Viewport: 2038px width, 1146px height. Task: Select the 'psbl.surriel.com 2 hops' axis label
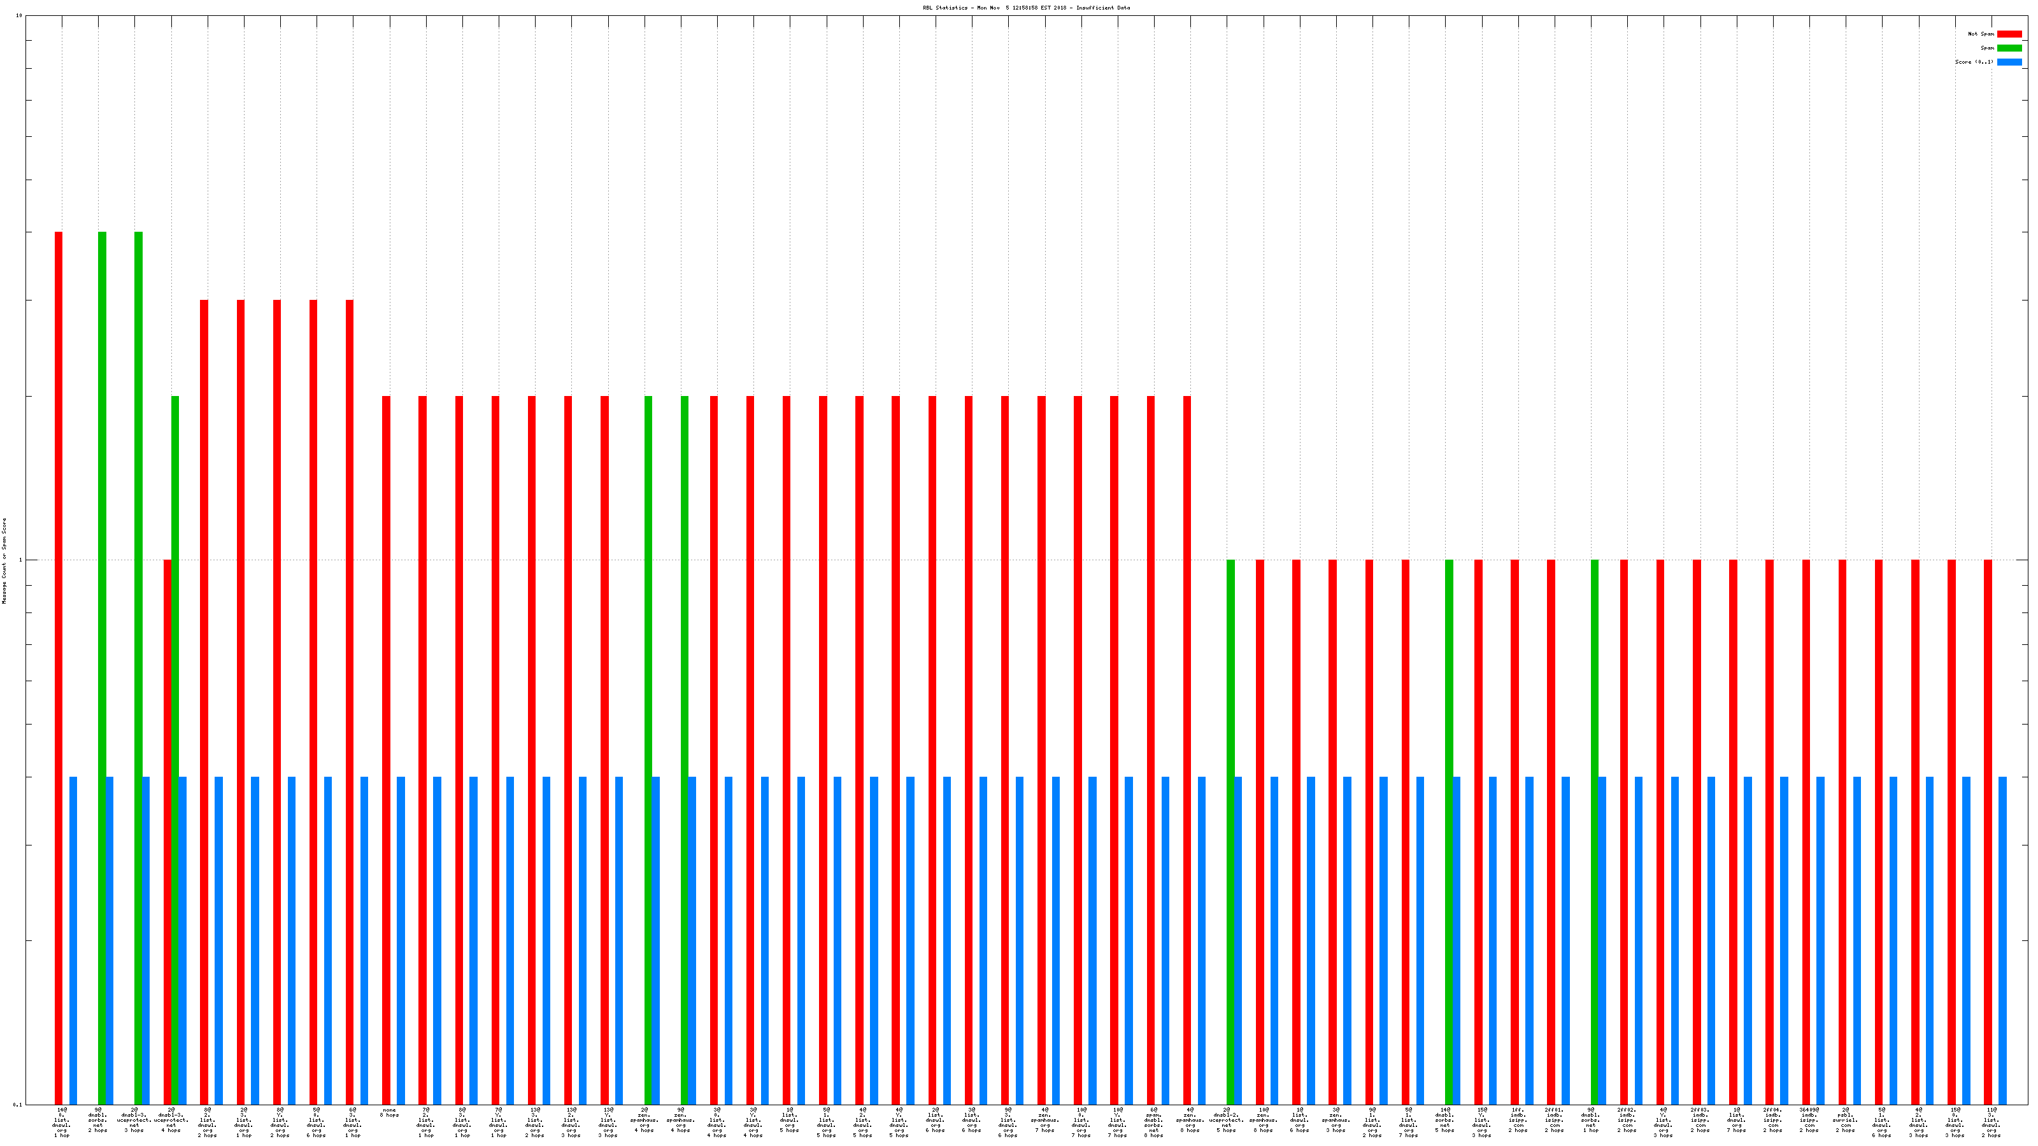[1845, 1120]
